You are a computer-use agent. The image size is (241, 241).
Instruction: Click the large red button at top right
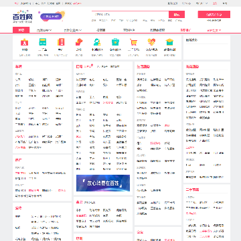tap(214, 15)
